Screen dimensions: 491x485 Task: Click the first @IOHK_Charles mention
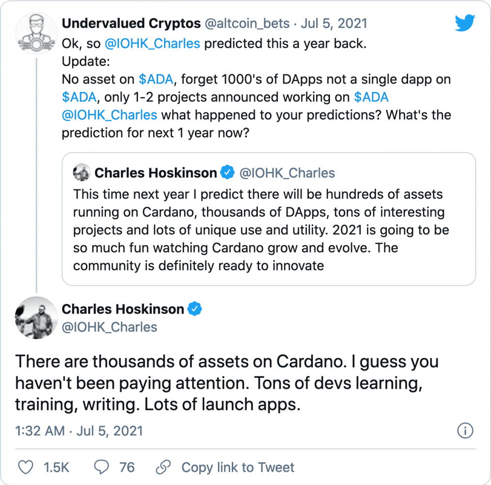coord(152,44)
